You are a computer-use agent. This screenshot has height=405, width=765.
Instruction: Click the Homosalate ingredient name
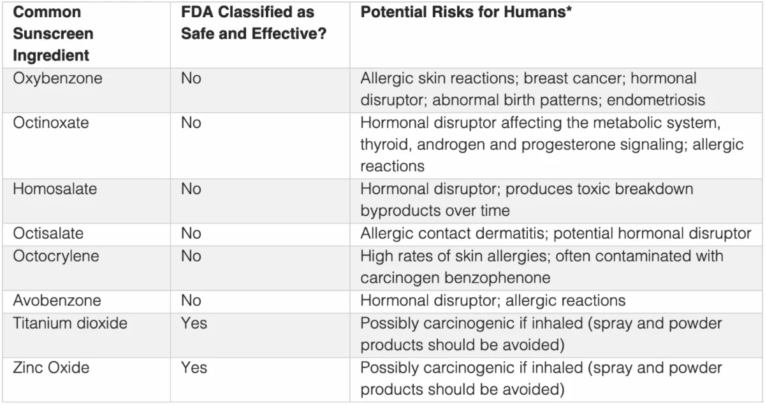[53, 189]
